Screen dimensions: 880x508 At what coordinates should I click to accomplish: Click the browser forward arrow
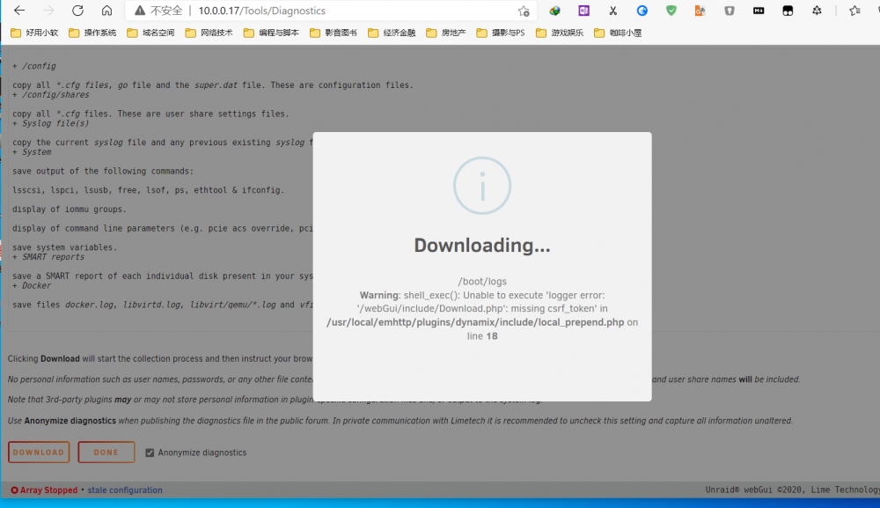tap(48, 11)
